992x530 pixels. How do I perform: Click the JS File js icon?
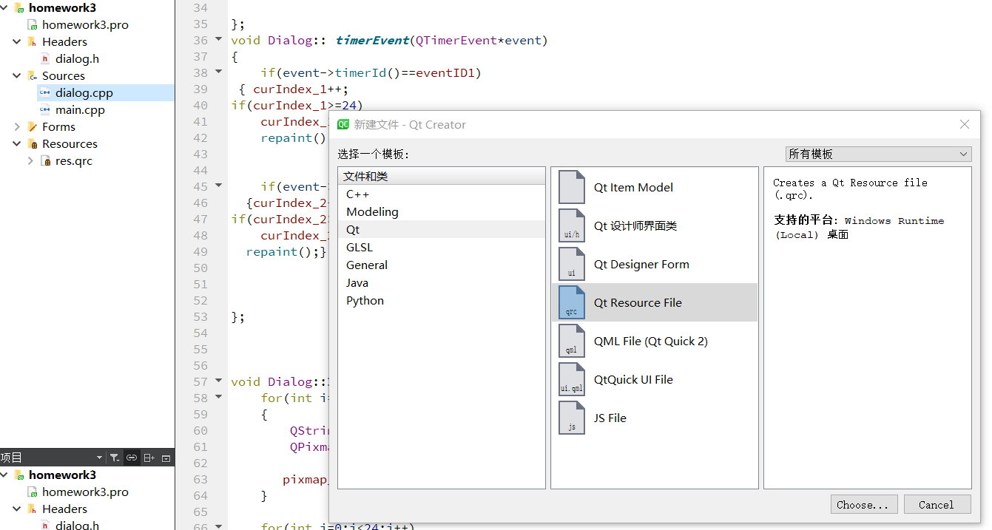(x=571, y=418)
